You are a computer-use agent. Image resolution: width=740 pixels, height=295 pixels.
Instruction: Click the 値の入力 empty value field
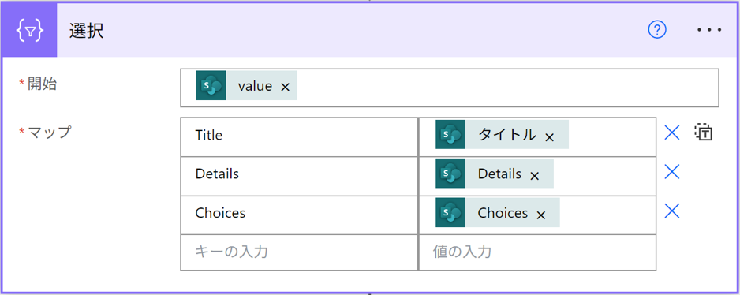tap(537, 252)
